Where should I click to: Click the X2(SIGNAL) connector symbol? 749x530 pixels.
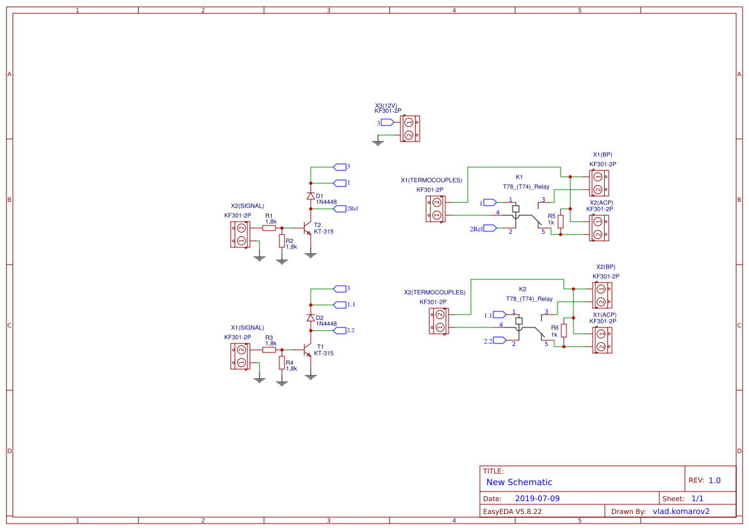coord(240,234)
